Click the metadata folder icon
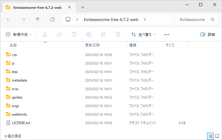Screen dimensions: 222x140 (x=8, y=80)
